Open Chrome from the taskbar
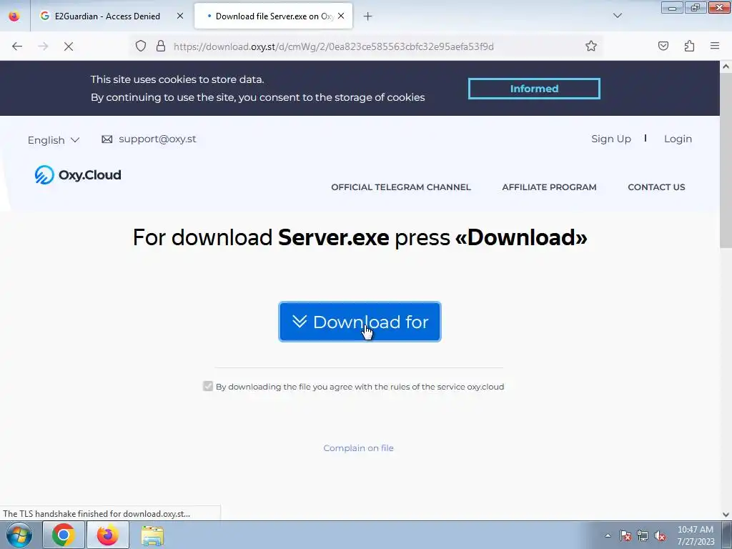The image size is (732, 549). point(64,535)
